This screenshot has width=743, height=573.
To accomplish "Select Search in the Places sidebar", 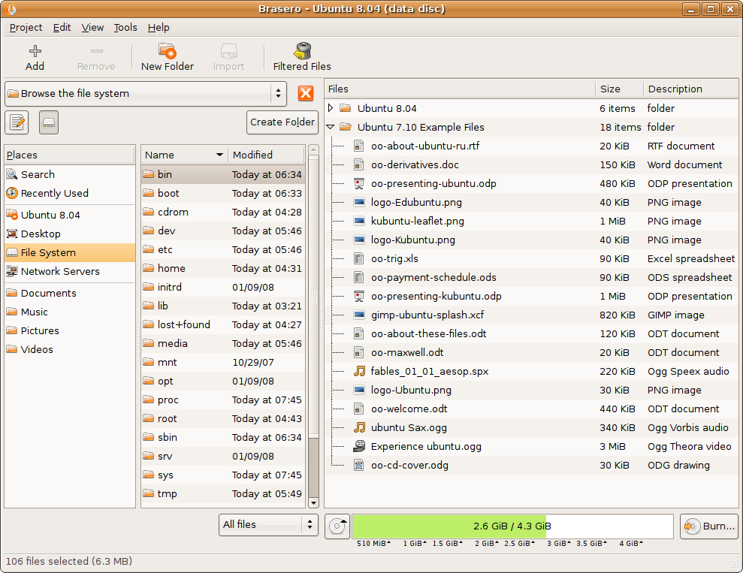I will coord(38,174).
